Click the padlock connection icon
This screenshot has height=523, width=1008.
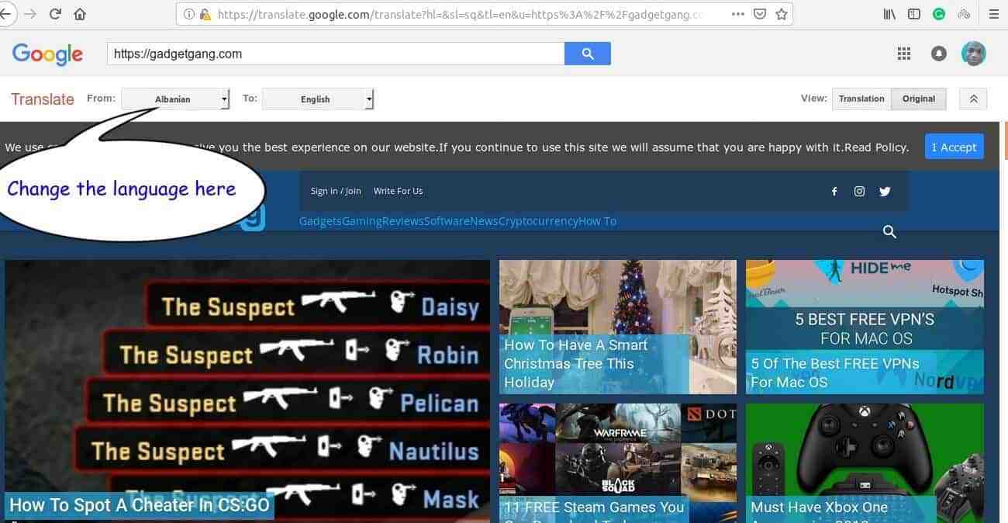click(205, 14)
